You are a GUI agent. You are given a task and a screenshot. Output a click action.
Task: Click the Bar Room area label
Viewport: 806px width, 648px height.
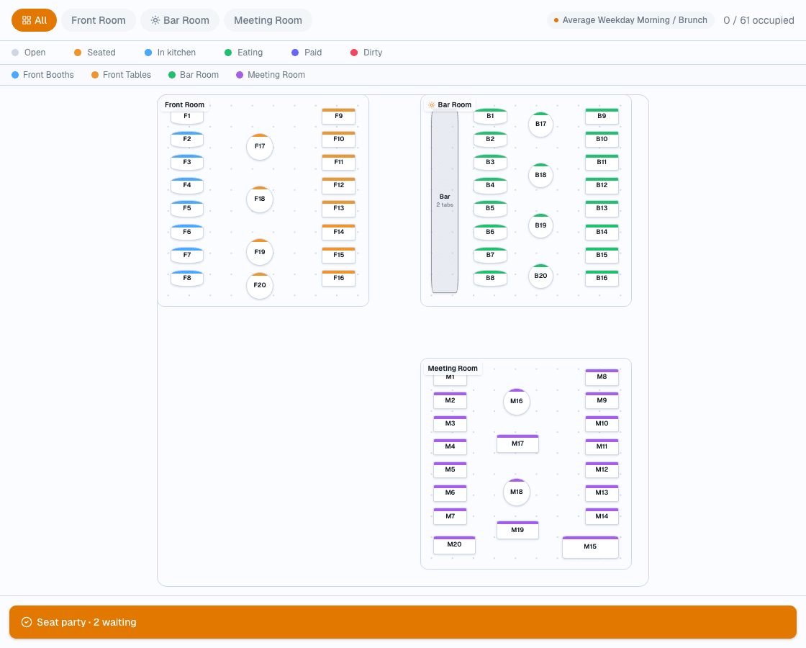tap(449, 105)
